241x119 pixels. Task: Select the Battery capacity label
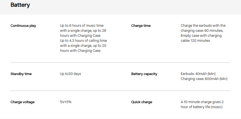pyautogui.click(x=144, y=74)
